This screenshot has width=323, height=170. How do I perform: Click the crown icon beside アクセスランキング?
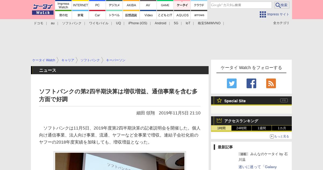(x=219, y=120)
